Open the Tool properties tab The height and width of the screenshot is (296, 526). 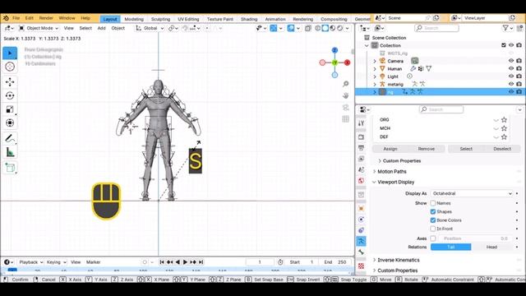pos(362,123)
